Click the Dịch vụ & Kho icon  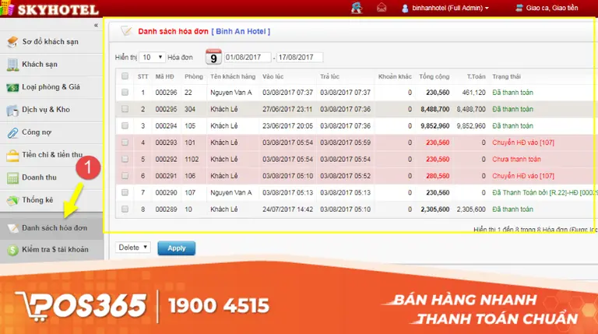pyautogui.click(x=12, y=110)
